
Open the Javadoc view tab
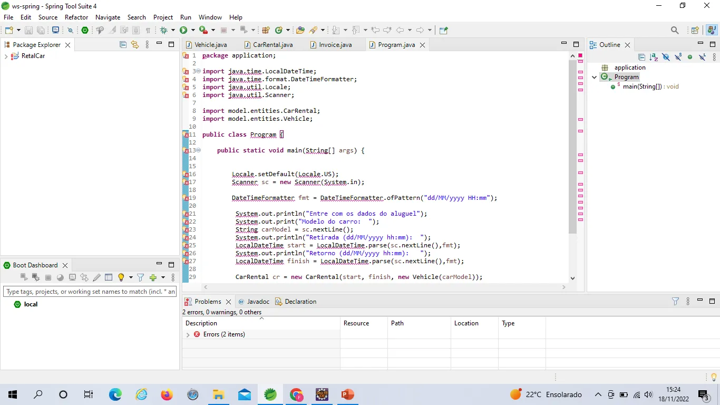pos(258,302)
